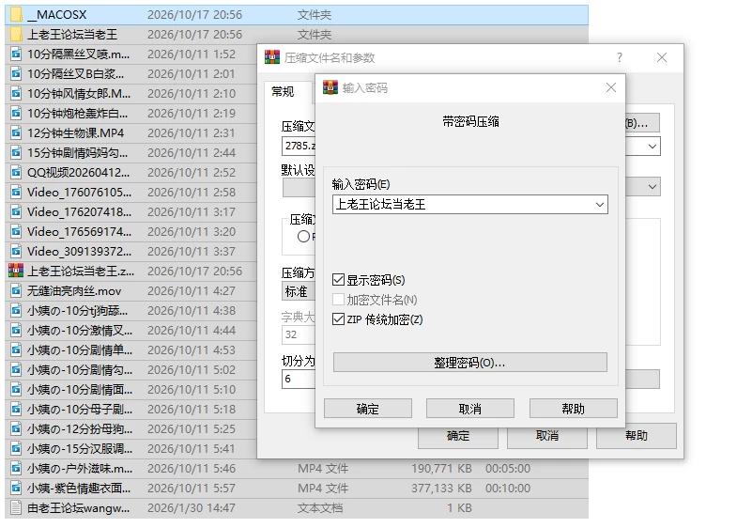Select the 无缝油亮肉丝.mov file icon

(x=16, y=291)
